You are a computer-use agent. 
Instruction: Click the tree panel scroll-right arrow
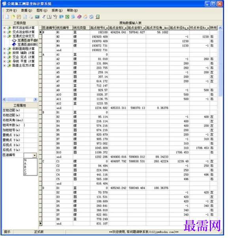(x=35, y=99)
